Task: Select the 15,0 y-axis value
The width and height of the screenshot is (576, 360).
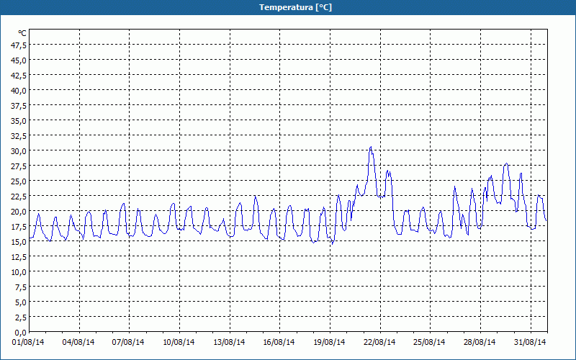Action: (x=19, y=242)
